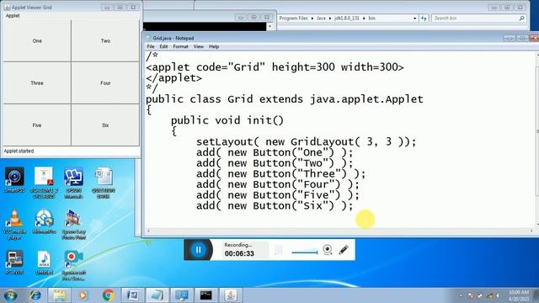The width and height of the screenshot is (539, 303).
Task: Launch Google Chrome from the taskbar
Action: [x=109, y=295]
